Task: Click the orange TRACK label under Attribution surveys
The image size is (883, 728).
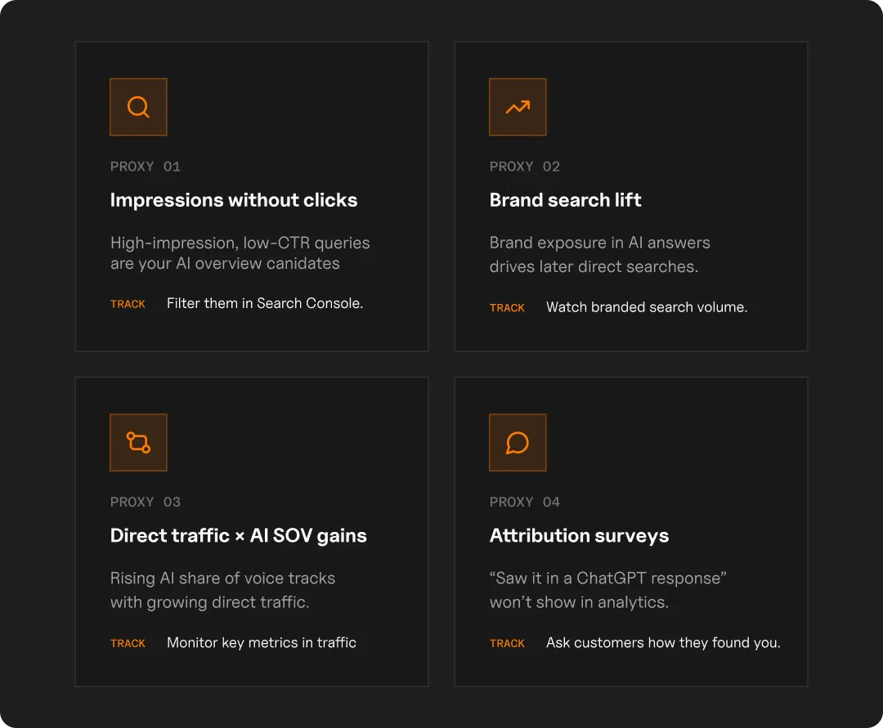Action: [507, 643]
